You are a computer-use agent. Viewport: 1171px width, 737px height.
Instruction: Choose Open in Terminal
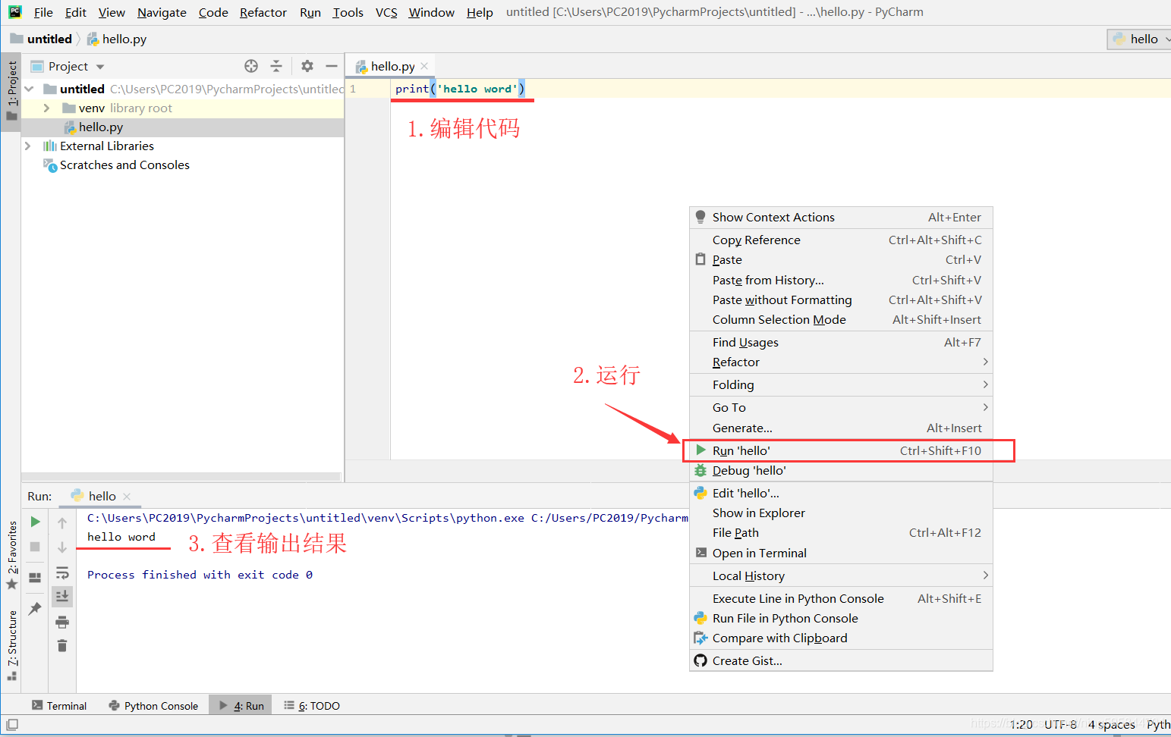pyautogui.click(x=841, y=553)
